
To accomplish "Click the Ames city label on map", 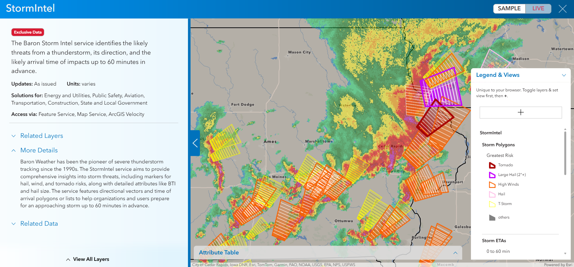I will coord(270,141).
